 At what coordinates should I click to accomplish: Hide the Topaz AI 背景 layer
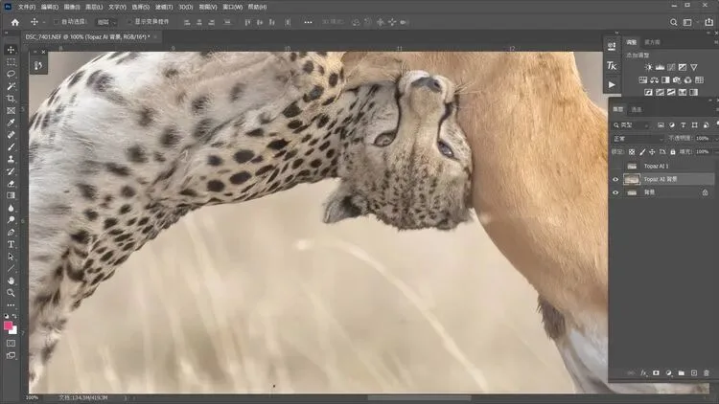click(615, 180)
